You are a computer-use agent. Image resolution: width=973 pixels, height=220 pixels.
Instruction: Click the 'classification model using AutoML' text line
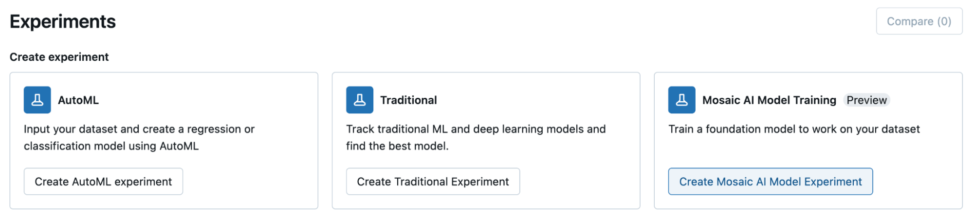[111, 146]
